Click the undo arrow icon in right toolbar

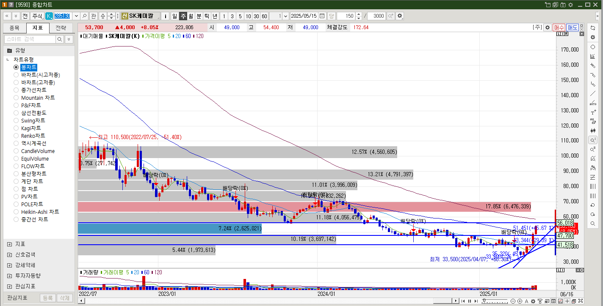point(593,205)
